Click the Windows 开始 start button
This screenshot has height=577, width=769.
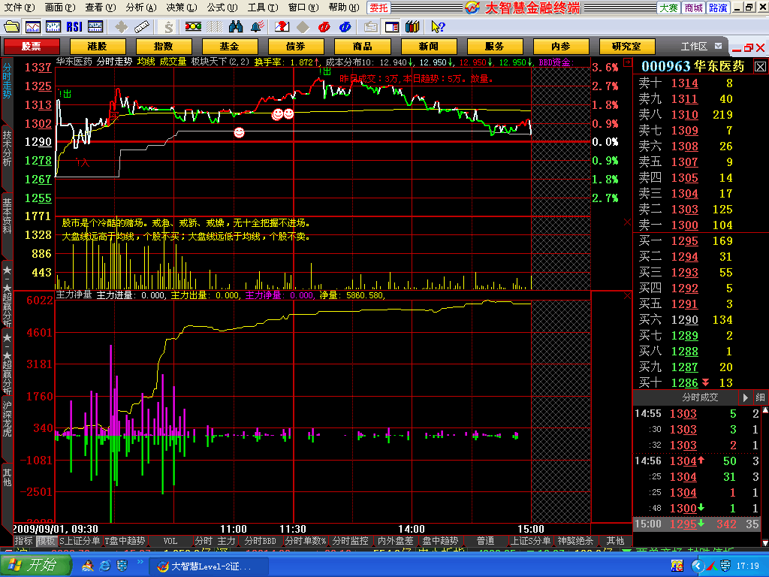coord(35,565)
